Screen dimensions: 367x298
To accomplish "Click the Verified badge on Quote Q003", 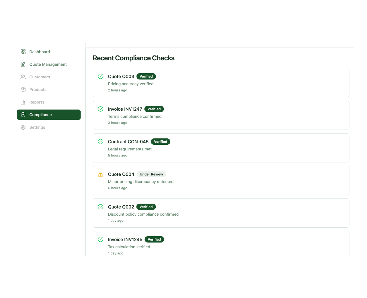I will 146,76.
